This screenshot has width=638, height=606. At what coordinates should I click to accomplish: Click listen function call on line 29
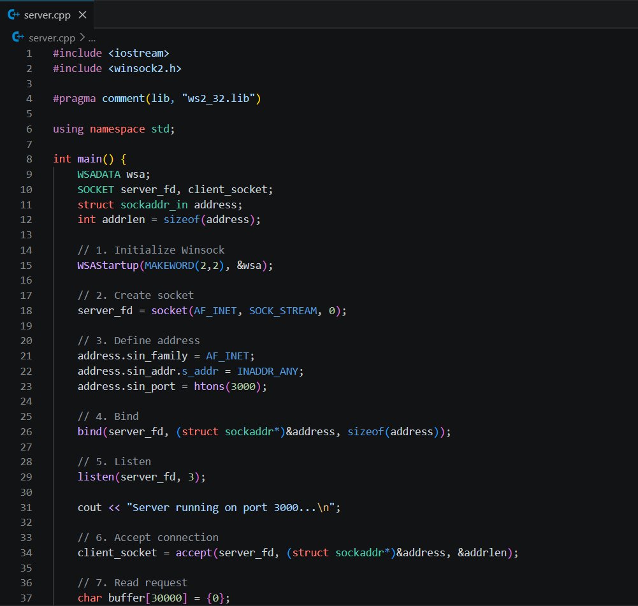click(96, 477)
